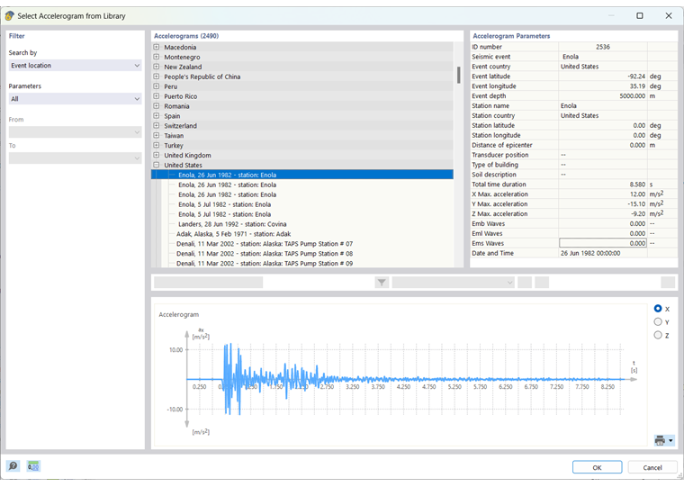Collapse the United States tree node

coord(157,166)
